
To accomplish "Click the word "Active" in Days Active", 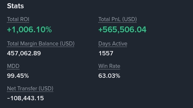I will point(119,44).
